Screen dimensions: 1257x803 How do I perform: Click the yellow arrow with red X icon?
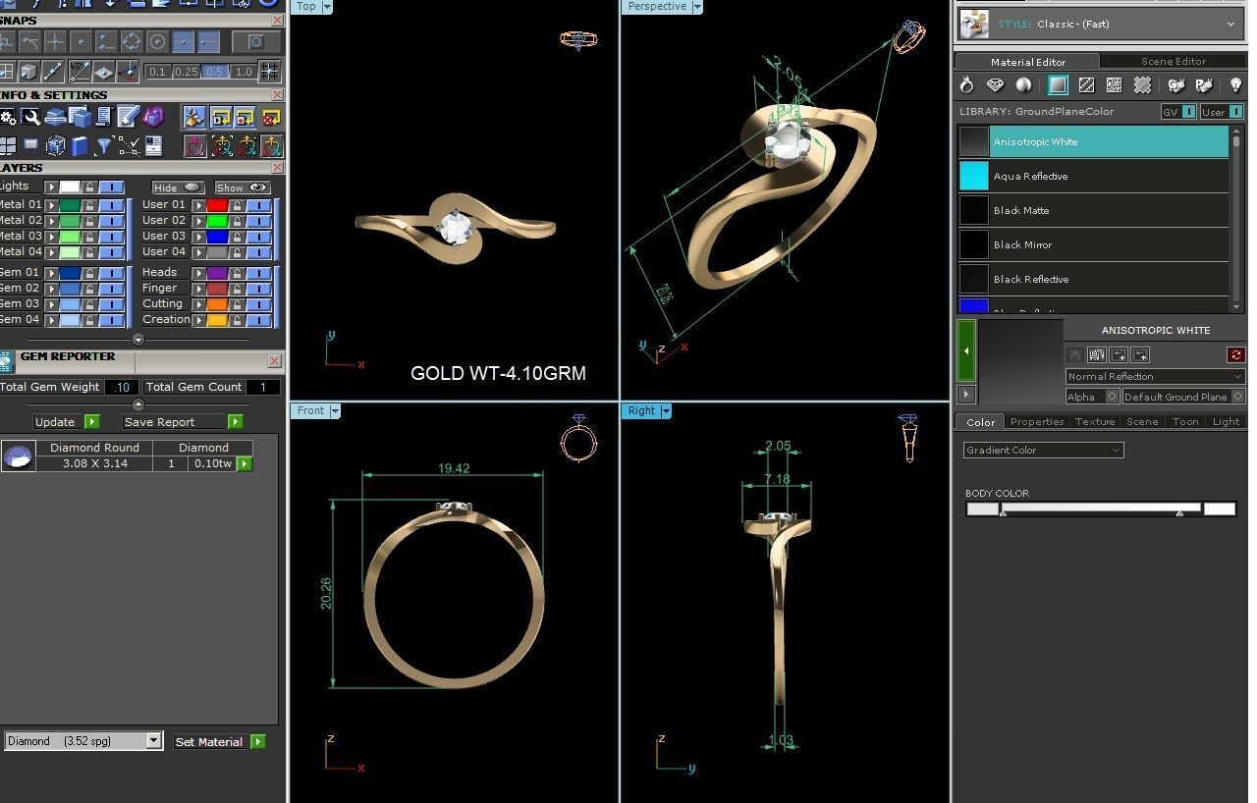click(x=271, y=118)
